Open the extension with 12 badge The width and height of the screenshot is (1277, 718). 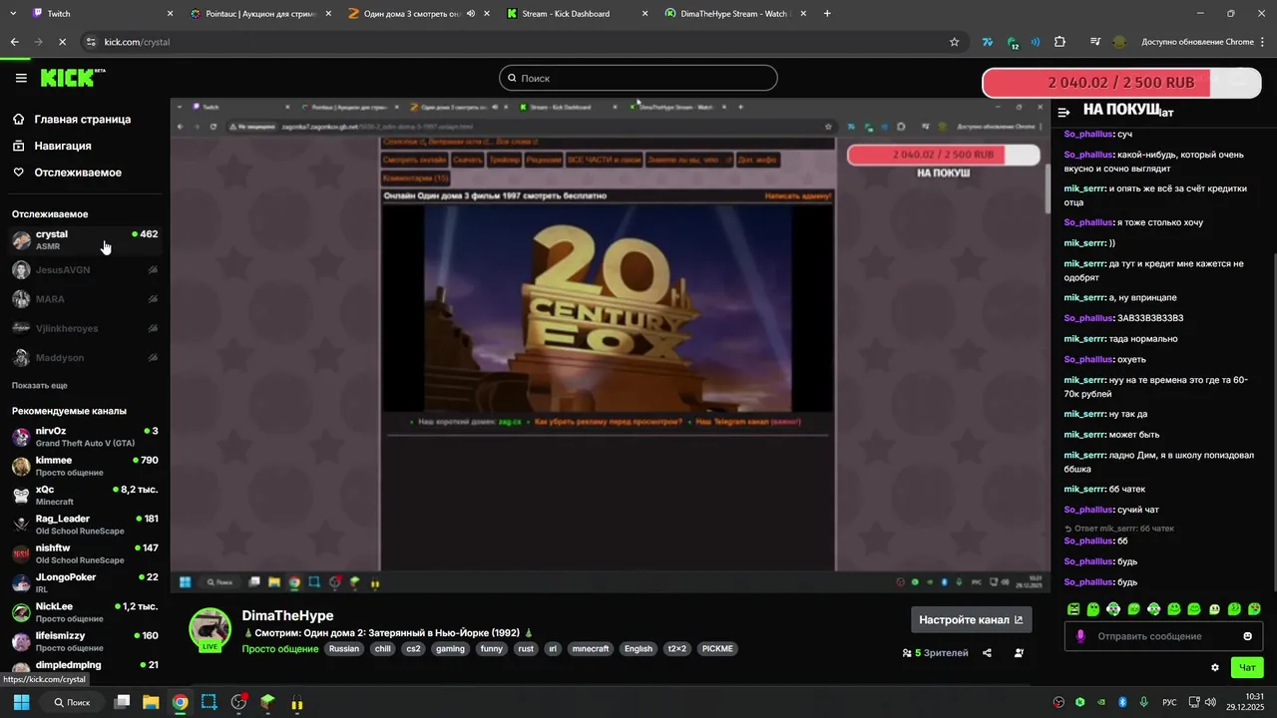point(1012,43)
